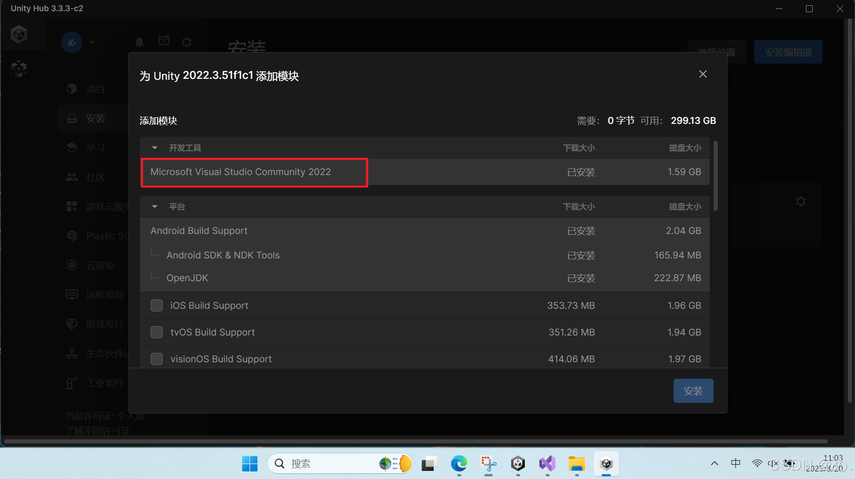
Task: Open the Windows Start menu
Action: tap(250, 463)
